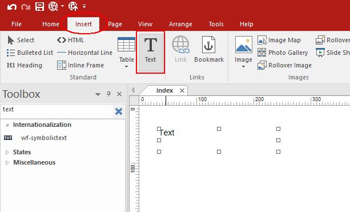Insert an Image Map

click(279, 40)
